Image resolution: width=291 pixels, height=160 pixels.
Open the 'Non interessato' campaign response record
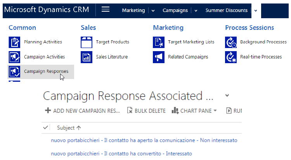point(144,140)
